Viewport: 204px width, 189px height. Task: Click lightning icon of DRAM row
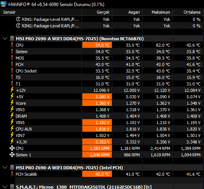tap(12, 116)
